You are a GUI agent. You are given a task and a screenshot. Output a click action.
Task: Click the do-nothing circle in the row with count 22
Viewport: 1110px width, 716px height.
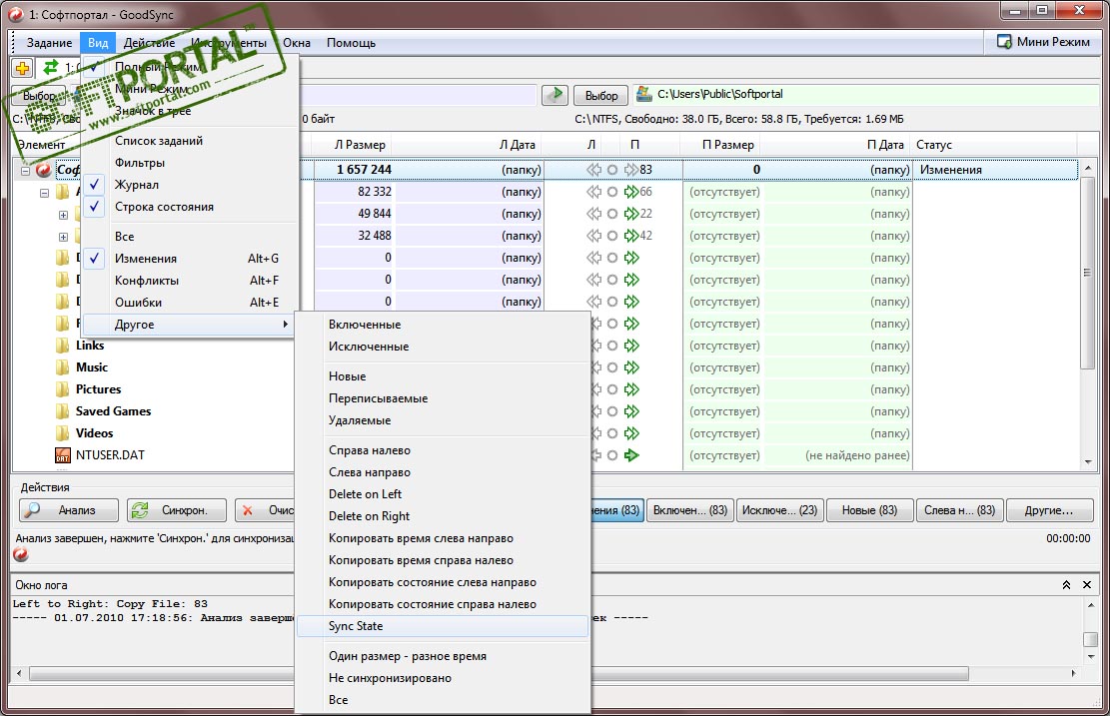coord(612,214)
